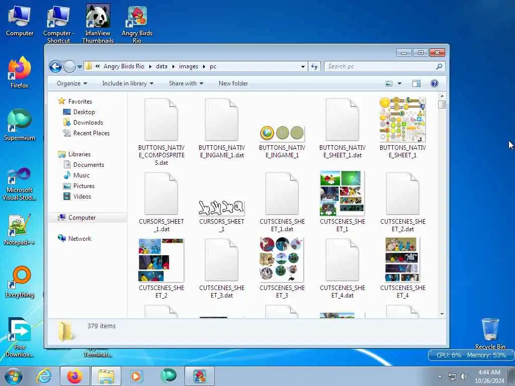Click the Explorer Forward arrow button
Viewport: 515px width, 386px height.
point(69,67)
